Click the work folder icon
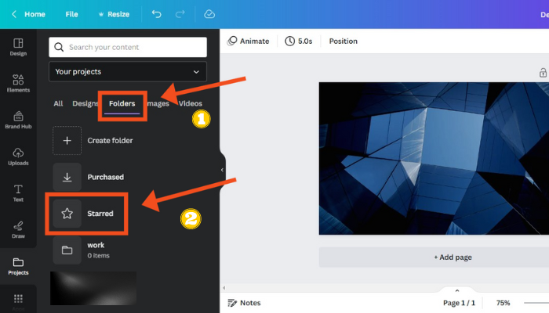549x313 pixels. pos(67,250)
